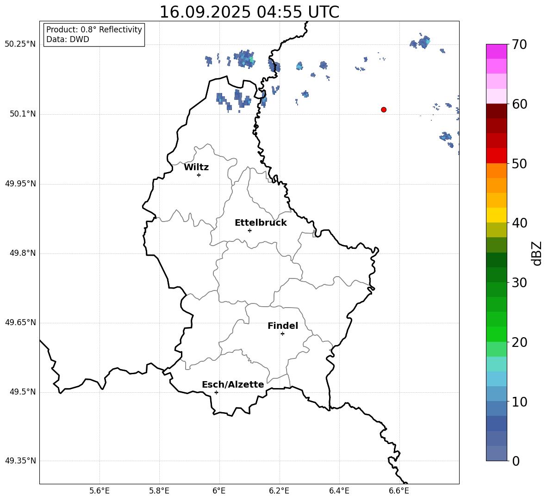This screenshot has width=548, height=500.
Task: Click the bright green swatch just above 20 dBZ
Action: click(497, 334)
